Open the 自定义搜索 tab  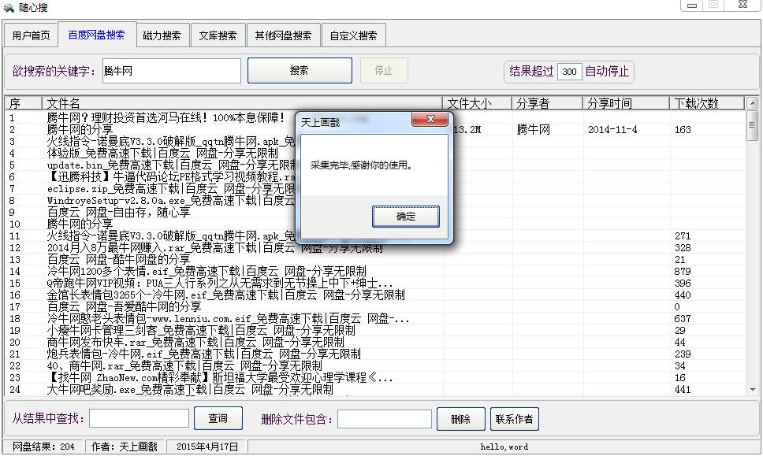coord(353,35)
